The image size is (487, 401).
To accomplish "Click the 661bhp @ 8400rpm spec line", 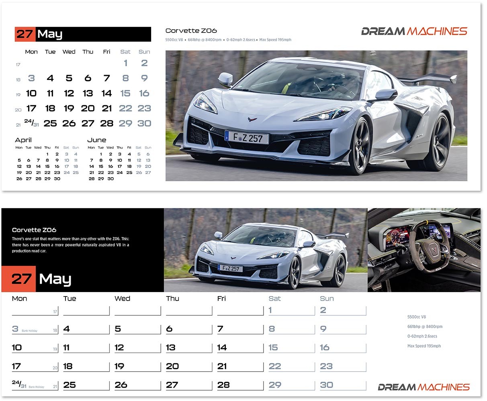I will point(425,327).
